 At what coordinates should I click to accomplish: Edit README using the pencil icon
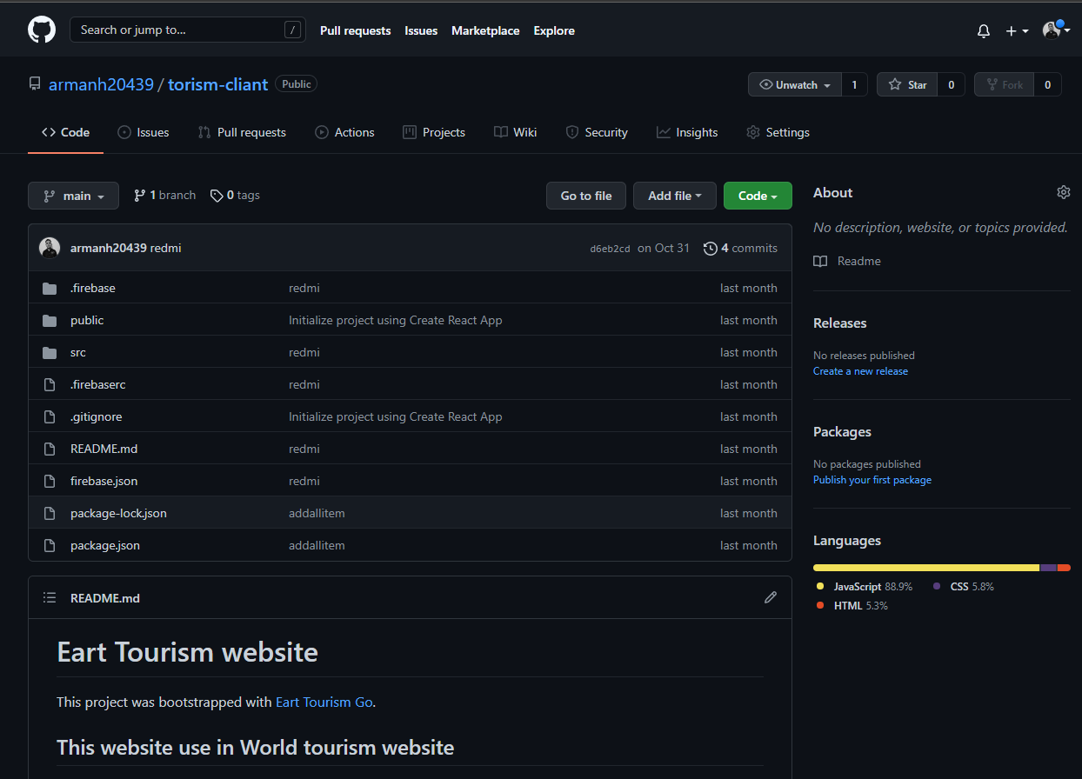(770, 597)
